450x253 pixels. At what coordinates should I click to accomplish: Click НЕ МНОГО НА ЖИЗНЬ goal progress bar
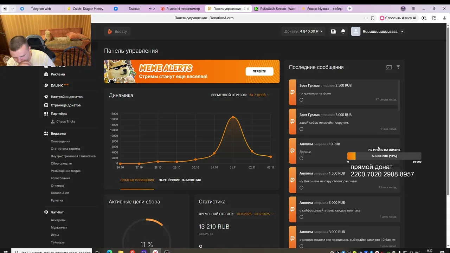(x=384, y=156)
